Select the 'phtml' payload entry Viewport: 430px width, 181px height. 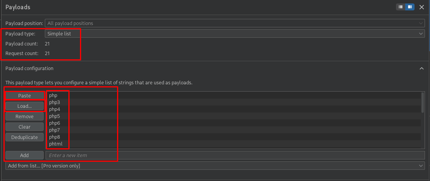(56, 144)
